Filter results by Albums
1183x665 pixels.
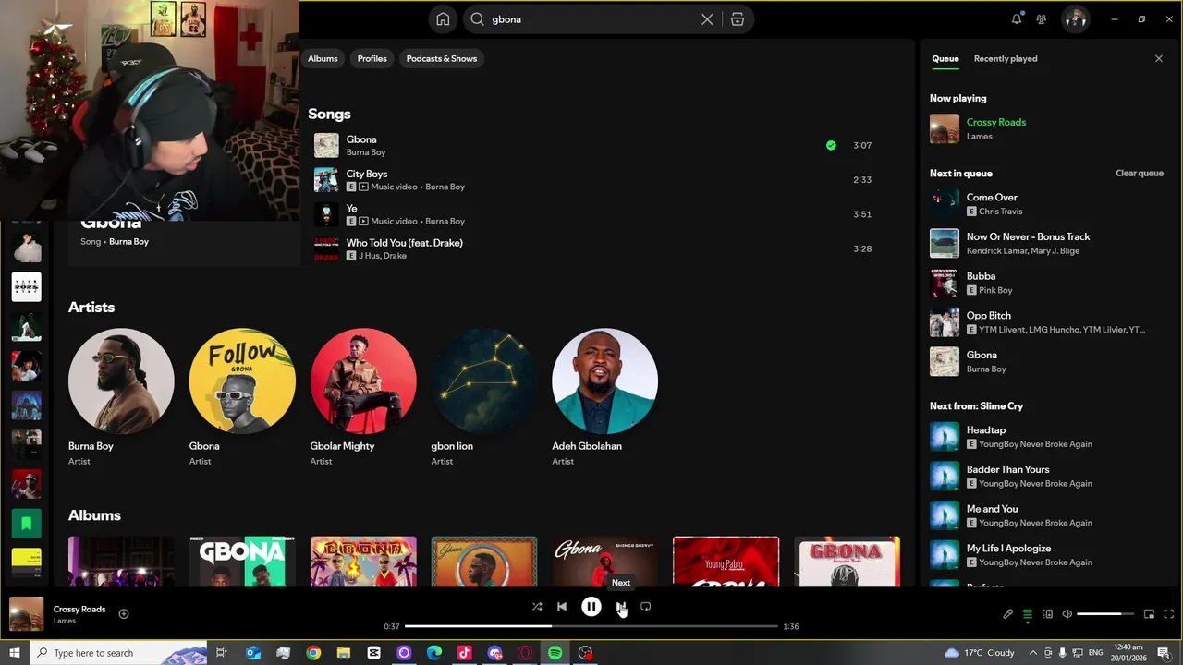click(x=323, y=58)
